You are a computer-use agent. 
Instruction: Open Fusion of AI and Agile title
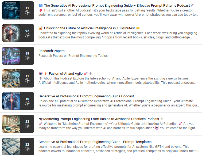(65, 73)
